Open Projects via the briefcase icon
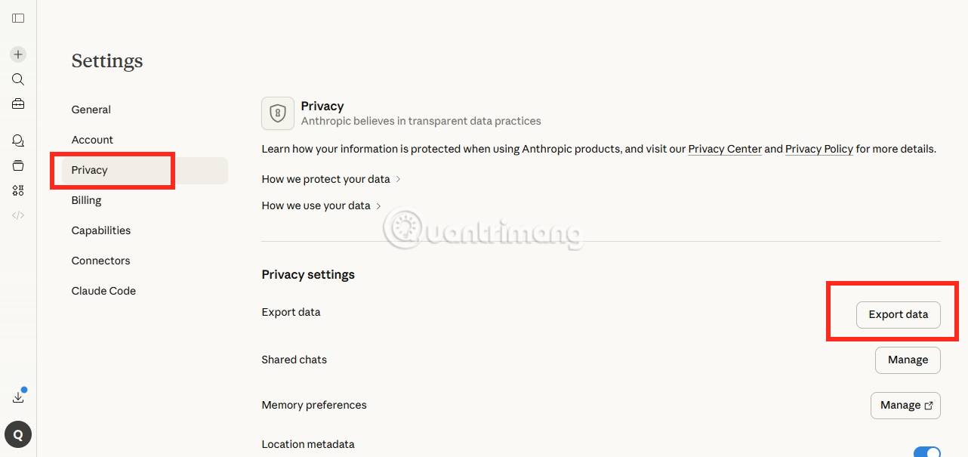Image resolution: width=968 pixels, height=457 pixels. 18,103
